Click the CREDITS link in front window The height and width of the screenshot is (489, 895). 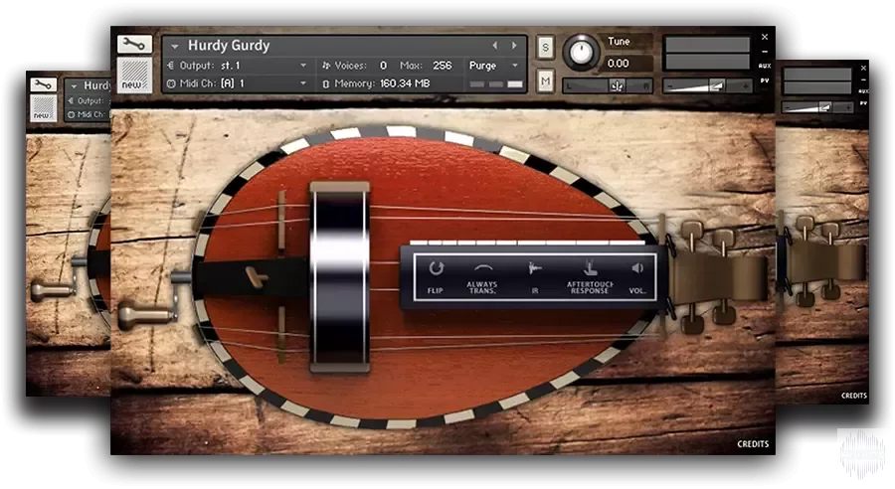pos(753,444)
